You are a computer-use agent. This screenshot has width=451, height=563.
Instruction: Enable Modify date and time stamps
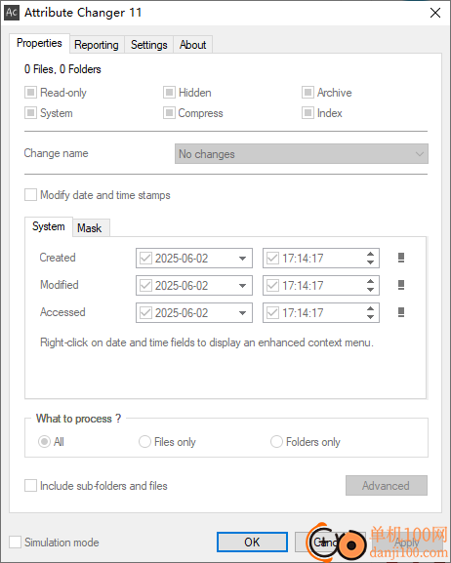pyautogui.click(x=30, y=195)
